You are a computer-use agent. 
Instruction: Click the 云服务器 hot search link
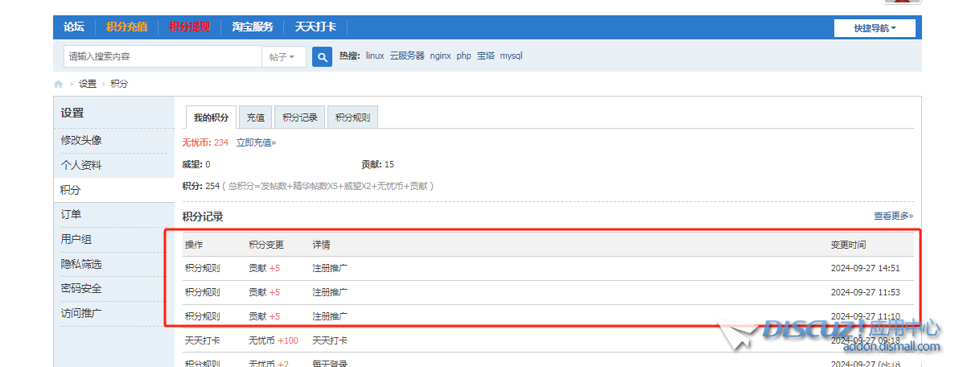pyautogui.click(x=407, y=56)
